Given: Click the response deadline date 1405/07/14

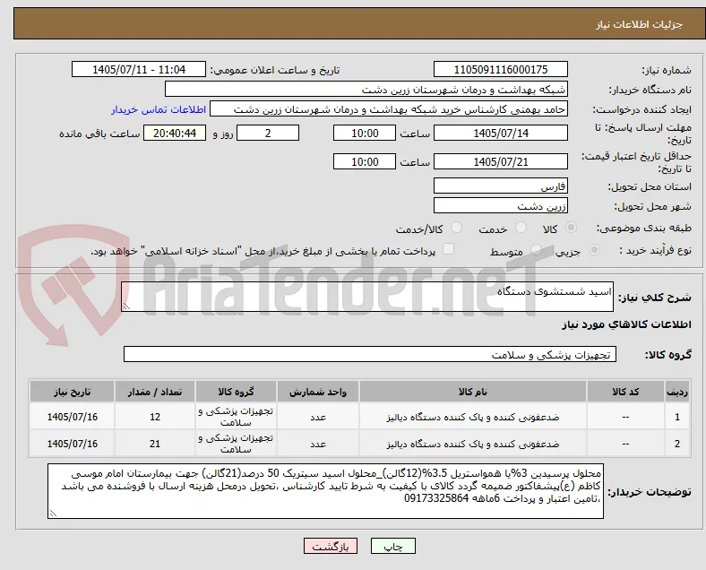Looking at the screenshot, I should [501, 133].
